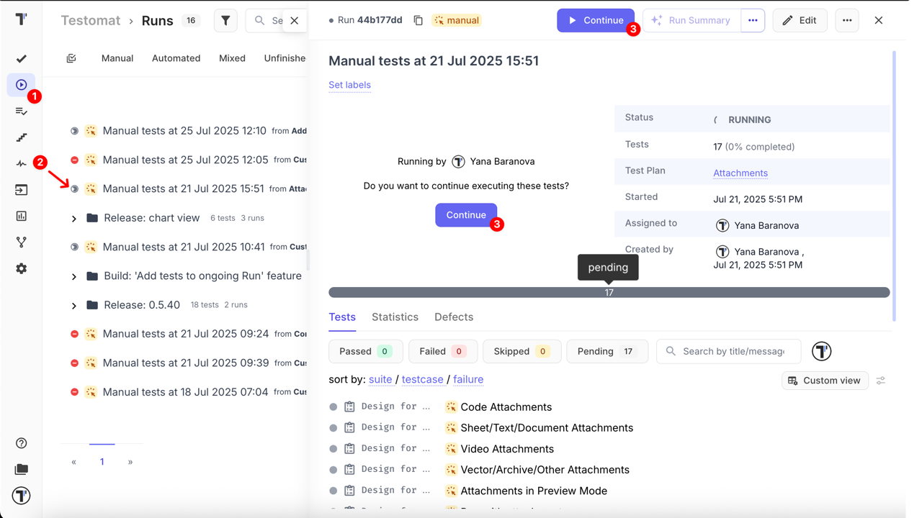Click the Tests checkmark sidebar icon
This screenshot has height=518, width=922.
[x=22, y=58]
